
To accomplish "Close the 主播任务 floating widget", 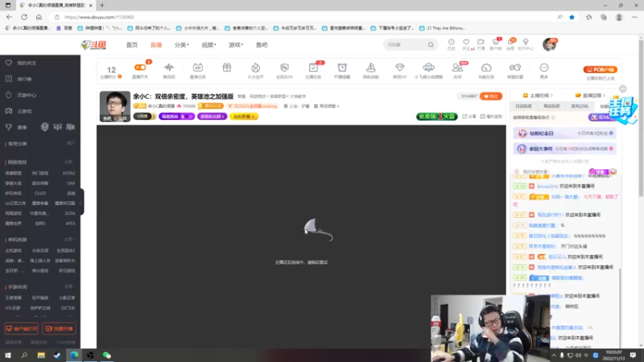I will [x=622, y=88].
